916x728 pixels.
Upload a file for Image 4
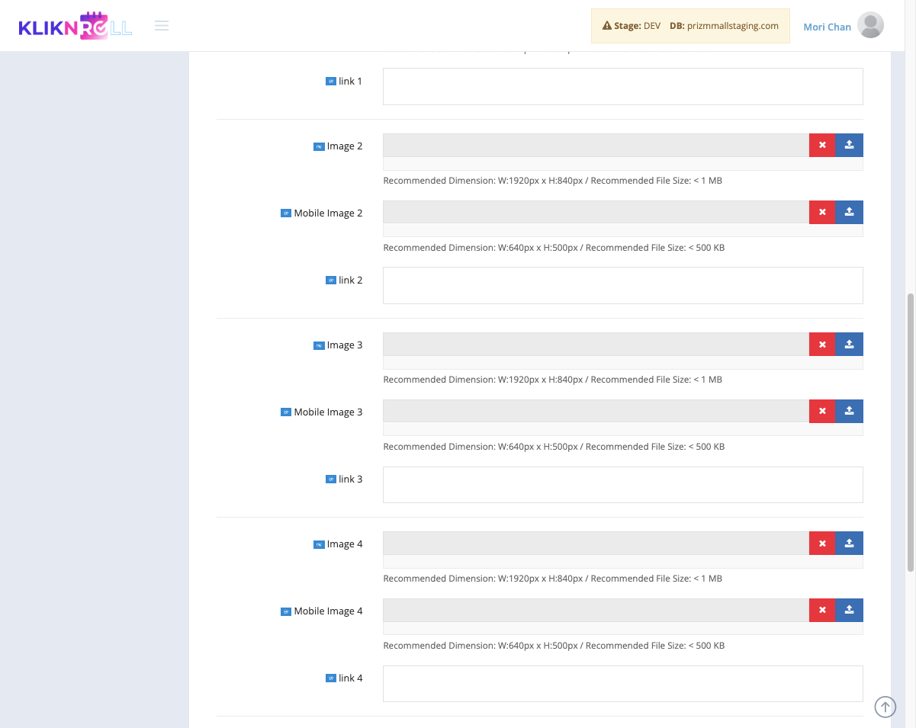tap(850, 544)
